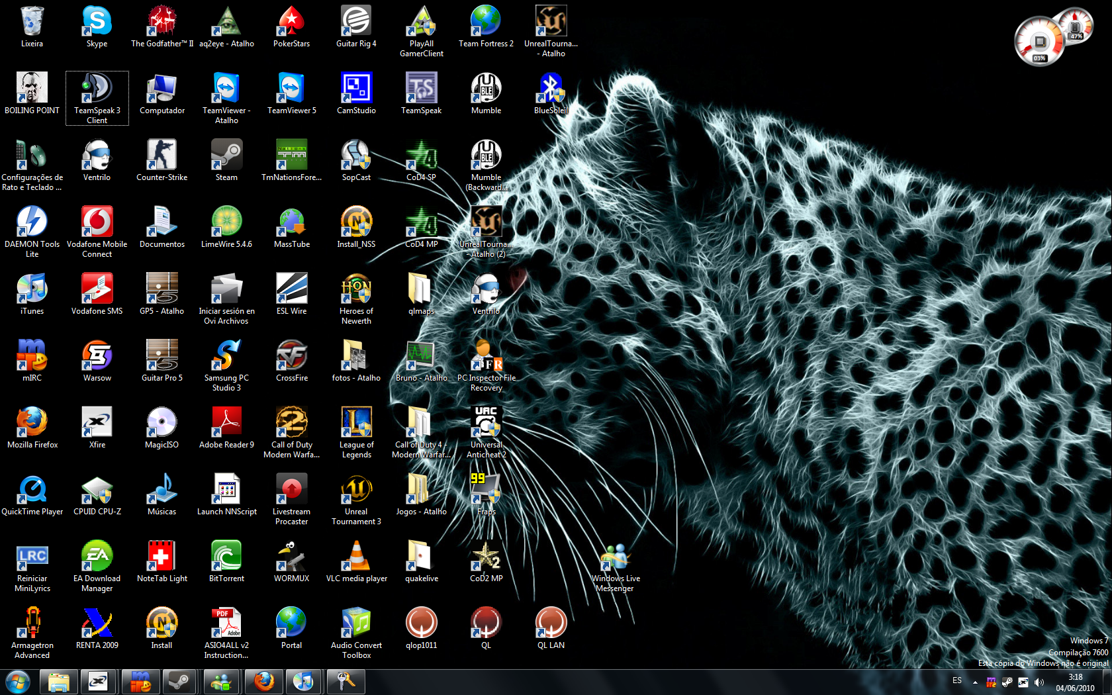Viewport: 1112px width, 695px height.
Task: Open the BitTorrent desktop shortcut
Action: click(226, 557)
